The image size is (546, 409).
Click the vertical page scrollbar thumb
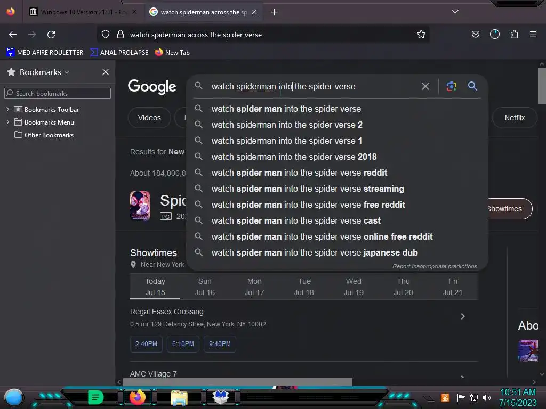(542, 86)
